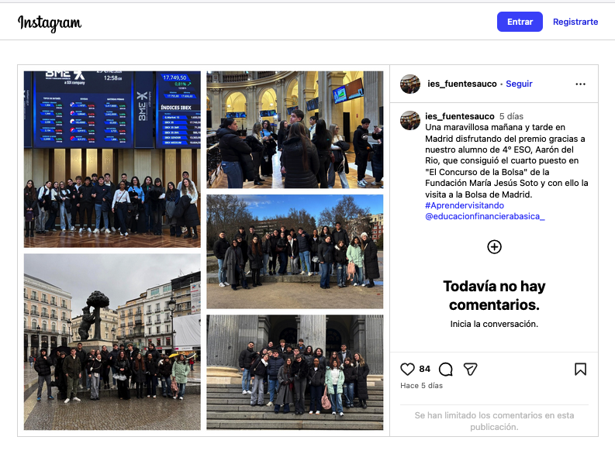Viewport: 615px width, 454px height.
Task: Open the #Aprendervisitando hashtag
Action: coord(465,205)
